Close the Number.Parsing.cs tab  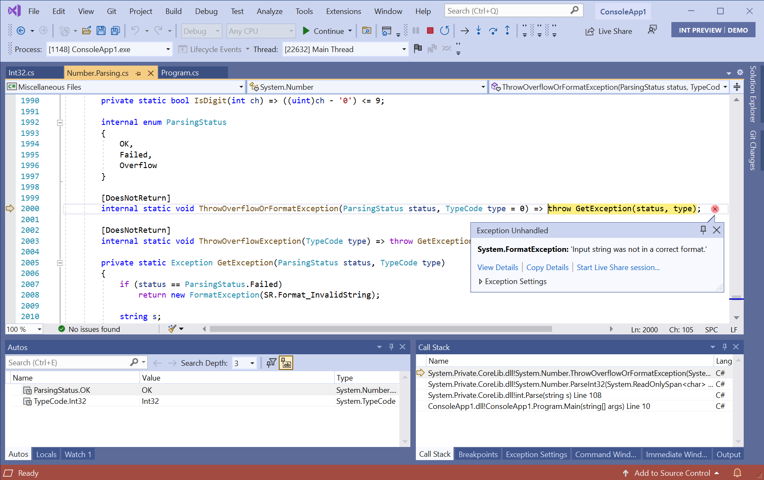point(151,73)
